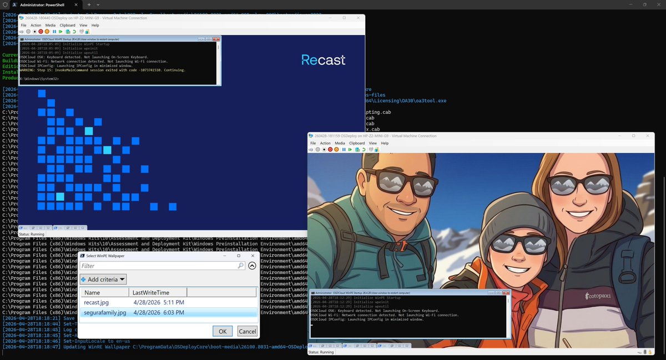Click the 4/28/2026 5:11 PM cell
The image size is (666, 360).
[x=159, y=302]
